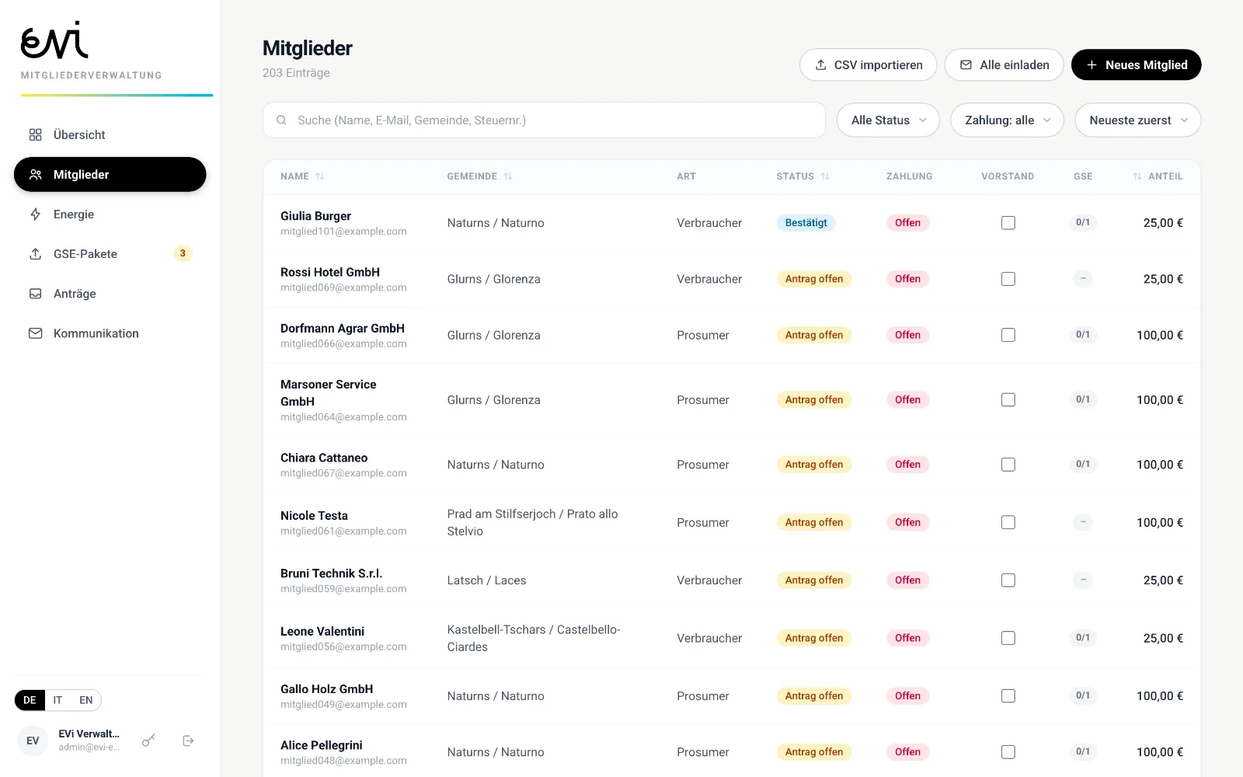Select the Mitglieder sidebar item
Screen dimensions: 1243x777
[x=110, y=175]
